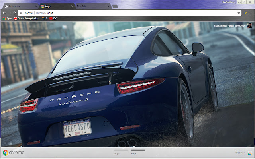
Task: Open the Oracle Enterprise Manager bookmark
Action: point(27,19)
